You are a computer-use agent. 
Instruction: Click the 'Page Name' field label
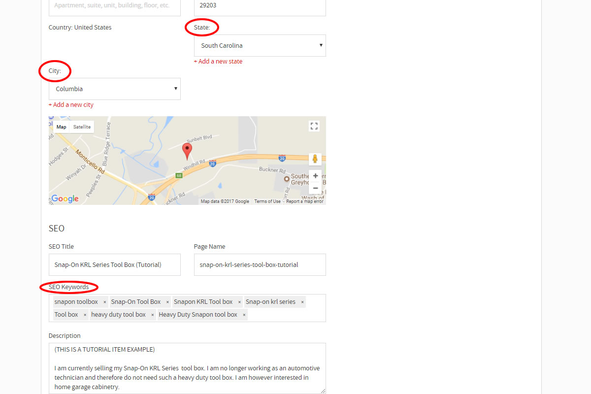[x=210, y=247]
